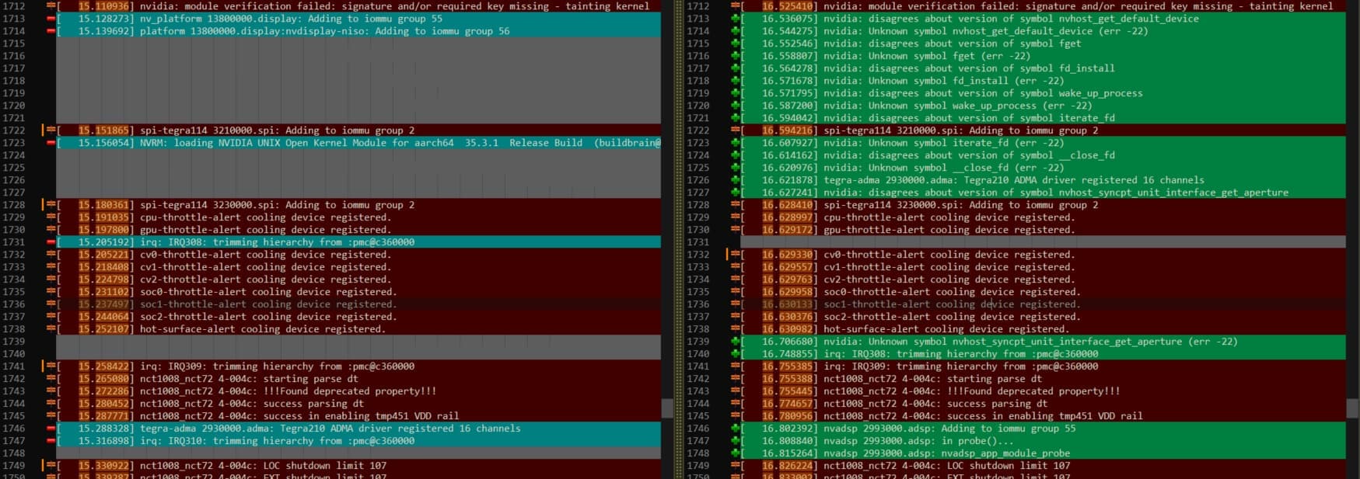This screenshot has width=1360, height=479.
Task: Click not-equal marker beside timestamp 15.180361
Action: [x=51, y=205]
